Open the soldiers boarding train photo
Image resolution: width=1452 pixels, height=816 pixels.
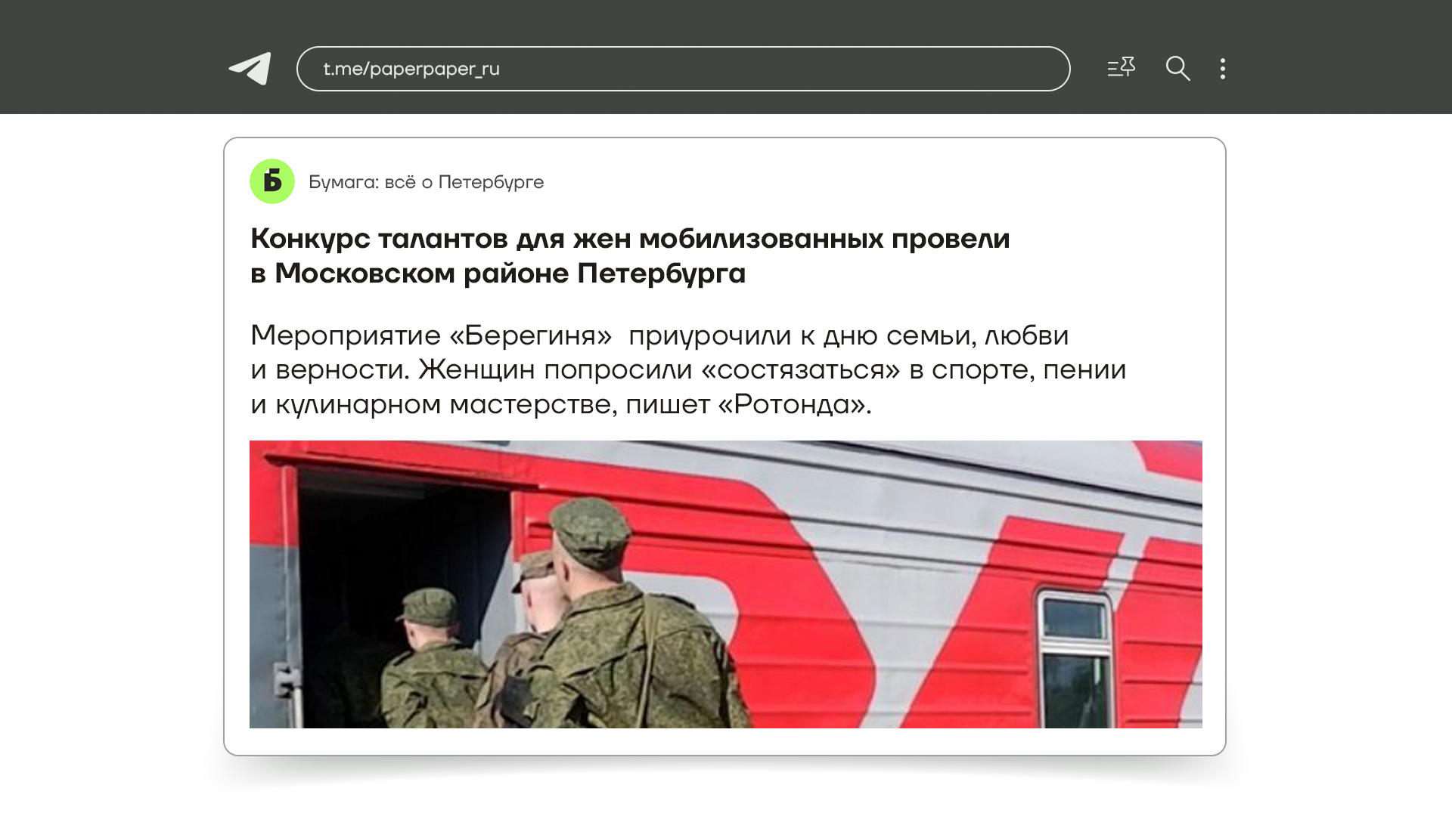click(725, 584)
